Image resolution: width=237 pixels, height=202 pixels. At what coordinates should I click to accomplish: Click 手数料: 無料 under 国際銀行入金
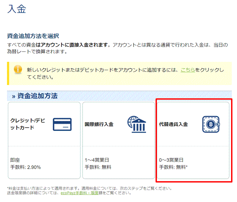click(98, 167)
